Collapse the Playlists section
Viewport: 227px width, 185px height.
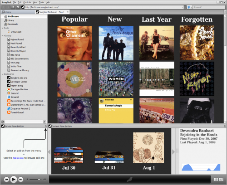(x=2, y=36)
